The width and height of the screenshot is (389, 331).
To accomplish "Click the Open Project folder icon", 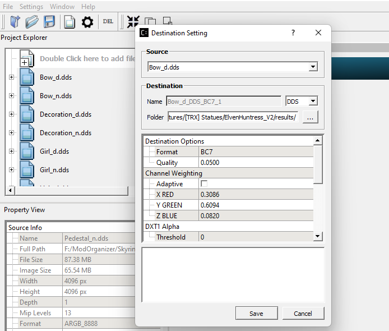I will [32, 22].
